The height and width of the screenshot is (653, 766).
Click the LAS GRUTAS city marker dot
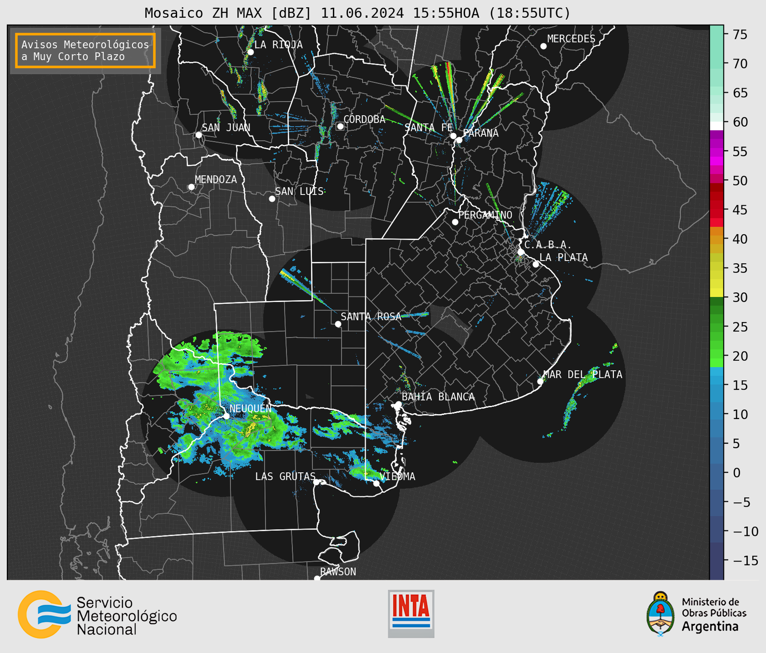tap(316, 482)
